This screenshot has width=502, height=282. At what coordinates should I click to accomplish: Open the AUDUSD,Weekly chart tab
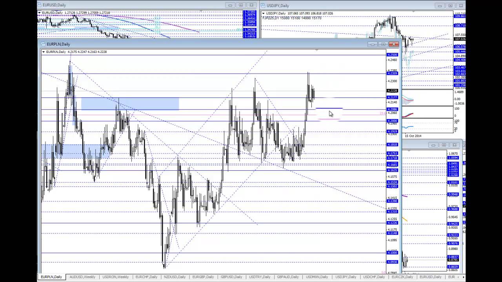pyautogui.click(x=82, y=277)
